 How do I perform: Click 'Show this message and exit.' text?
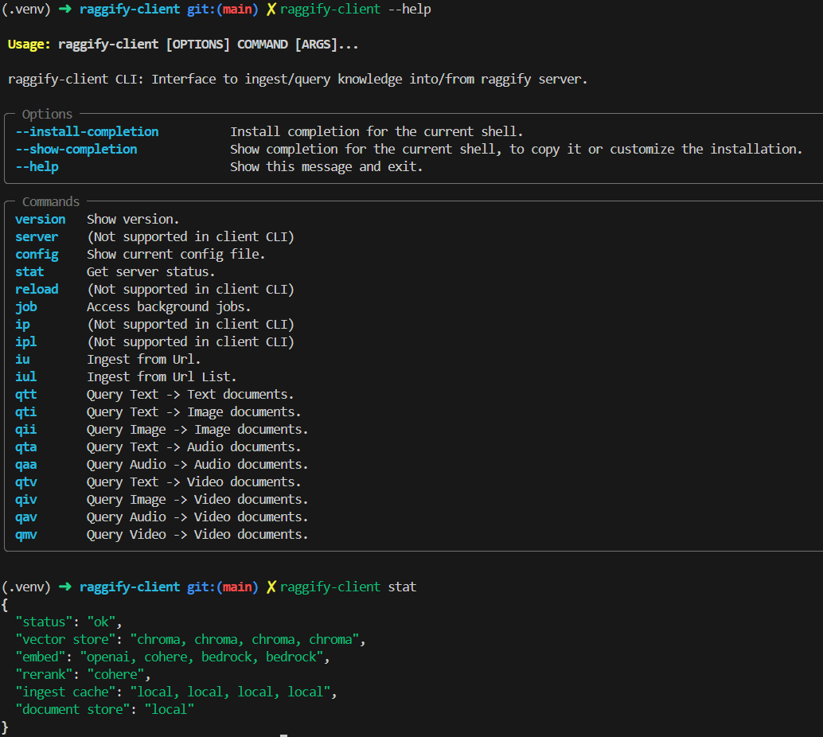(x=326, y=167)
